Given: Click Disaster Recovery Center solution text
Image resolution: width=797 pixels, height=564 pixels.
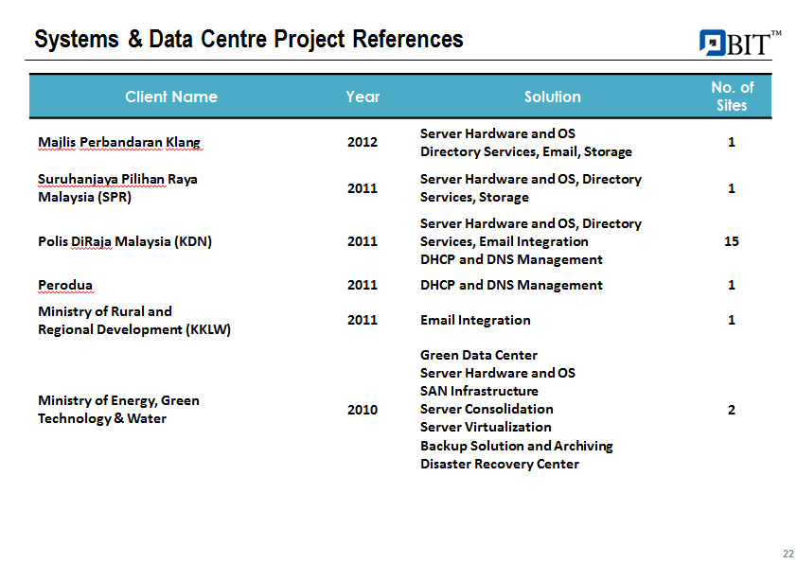Looking at the screenshot, I should (x=500, y=464).
